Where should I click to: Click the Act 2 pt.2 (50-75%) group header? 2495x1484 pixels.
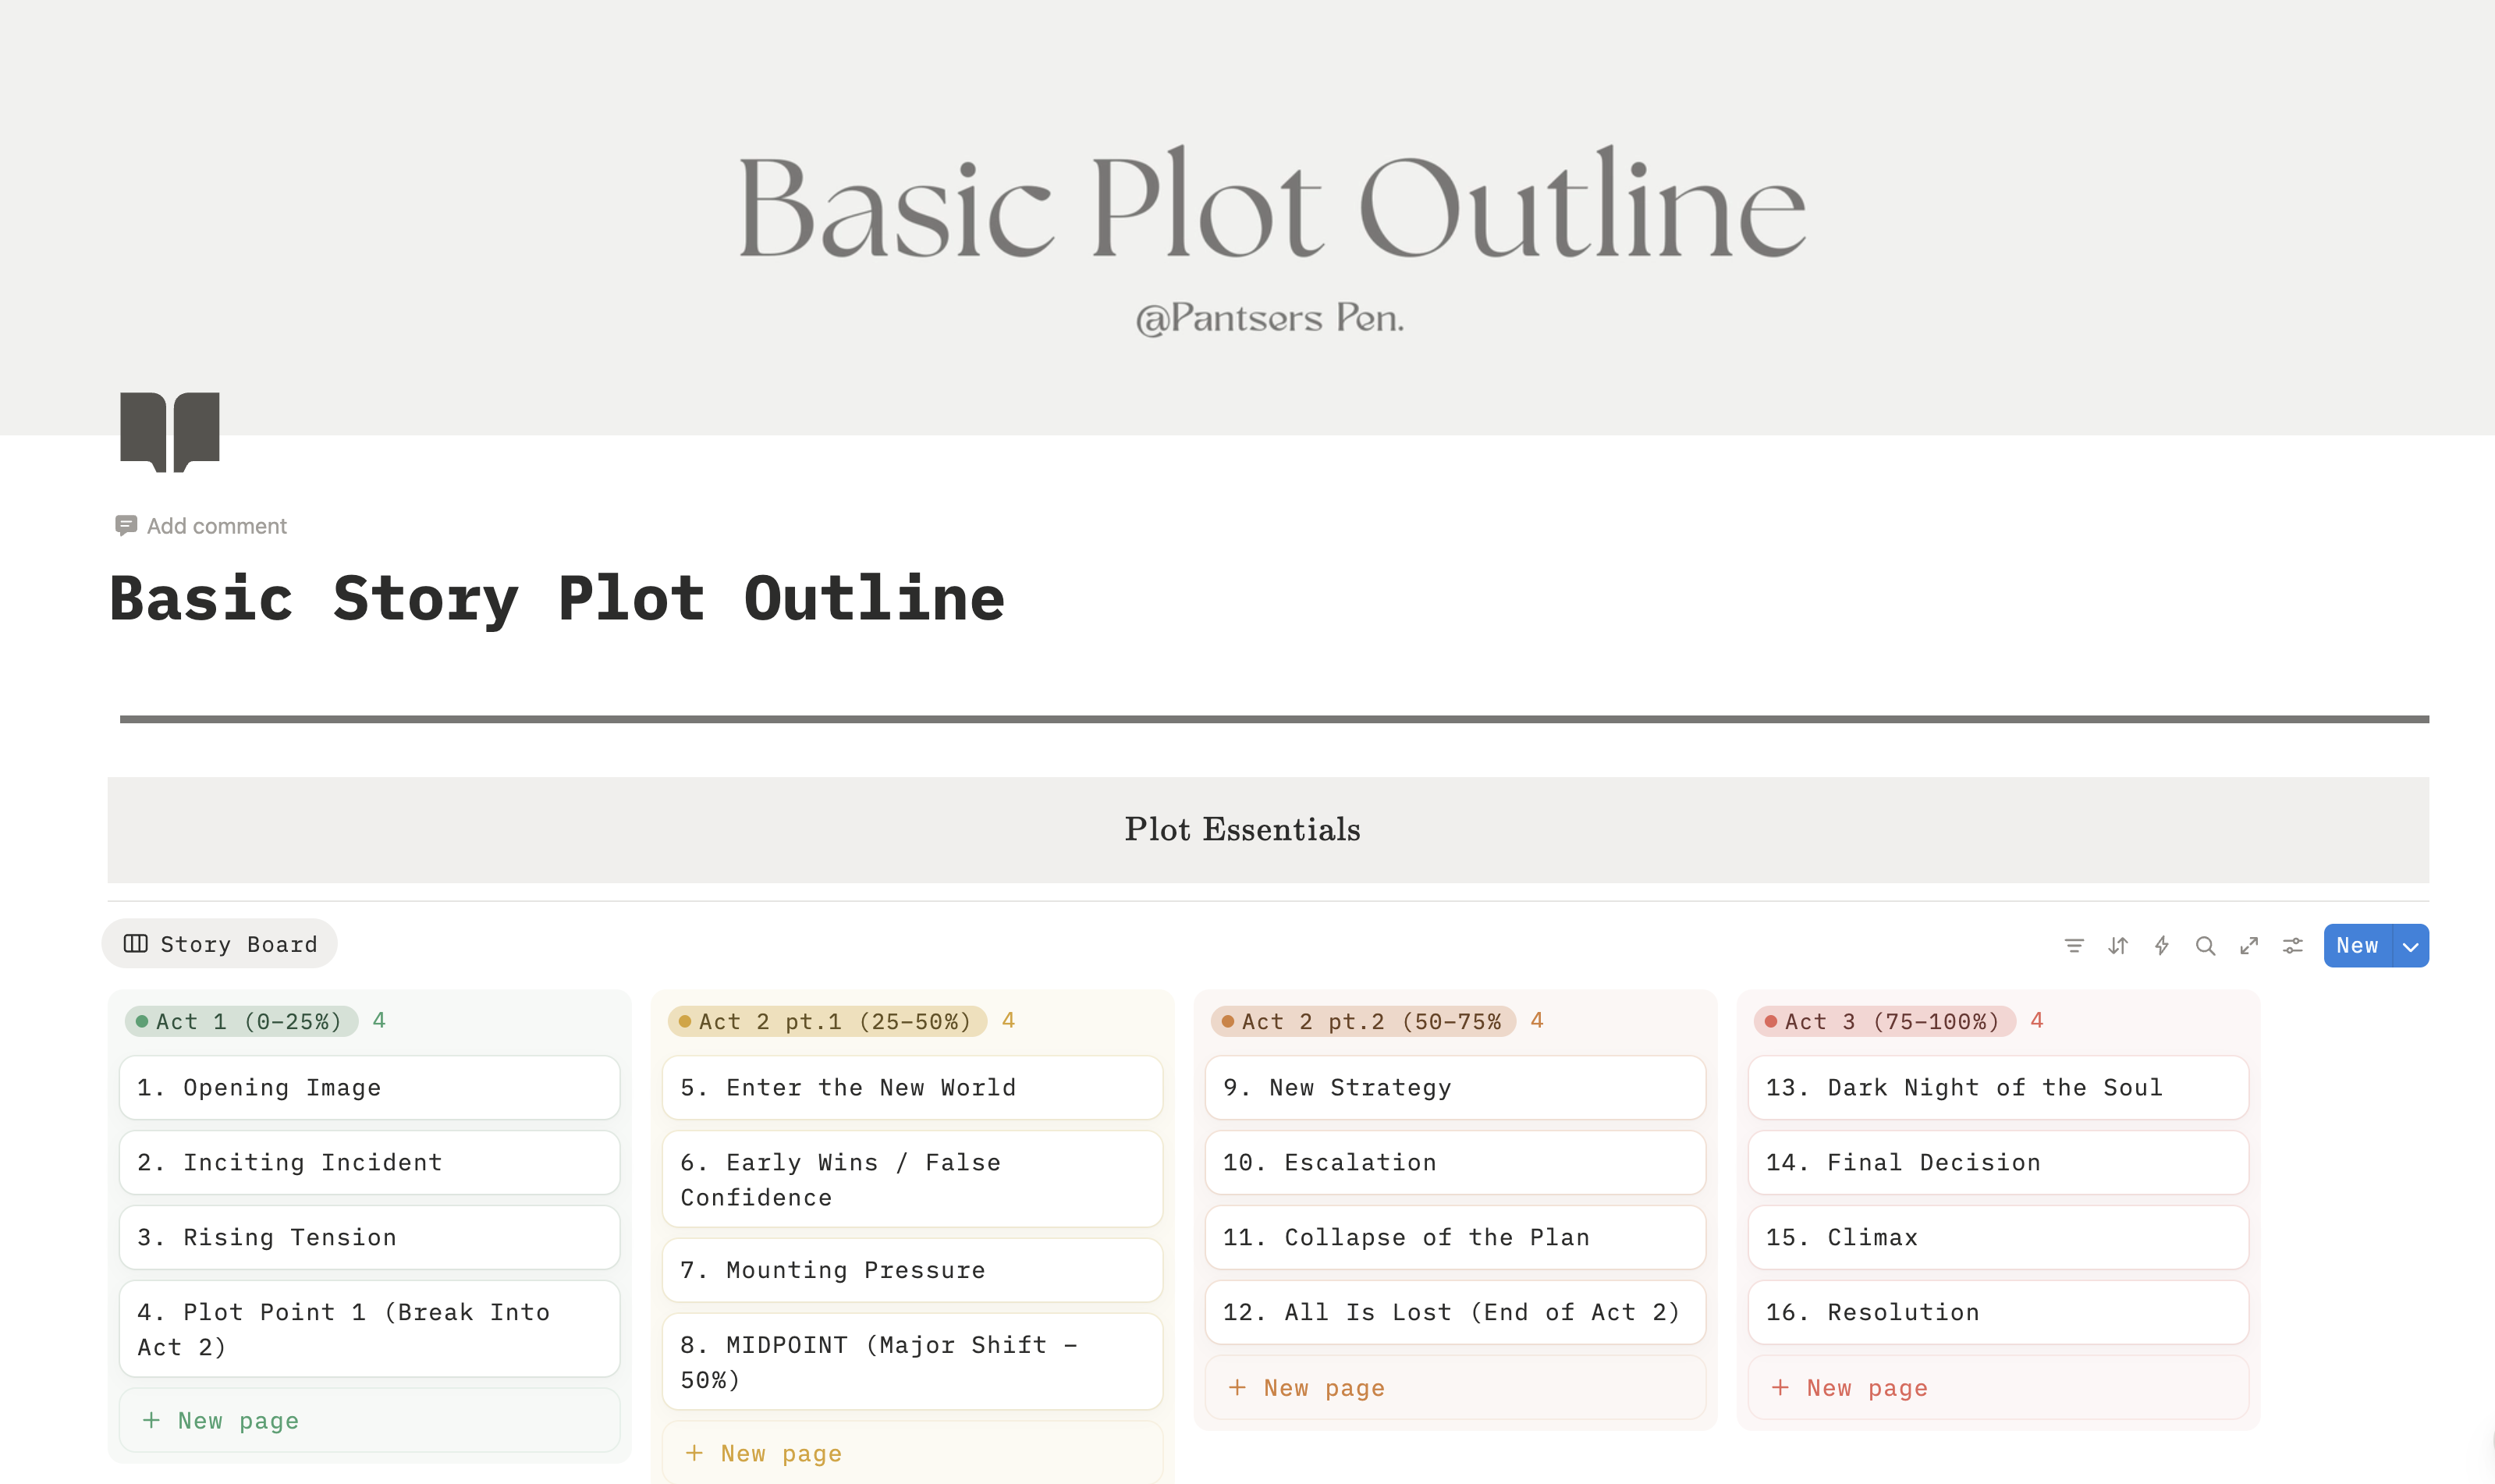[x=1364, y=1021]
